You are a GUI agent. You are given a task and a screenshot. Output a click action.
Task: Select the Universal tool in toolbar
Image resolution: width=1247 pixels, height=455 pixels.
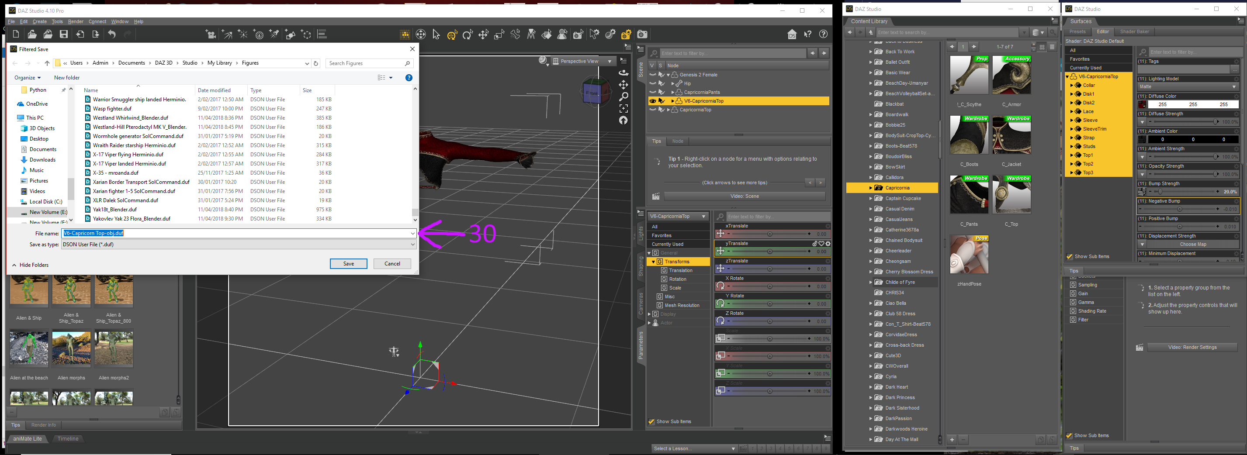[452, 34]
